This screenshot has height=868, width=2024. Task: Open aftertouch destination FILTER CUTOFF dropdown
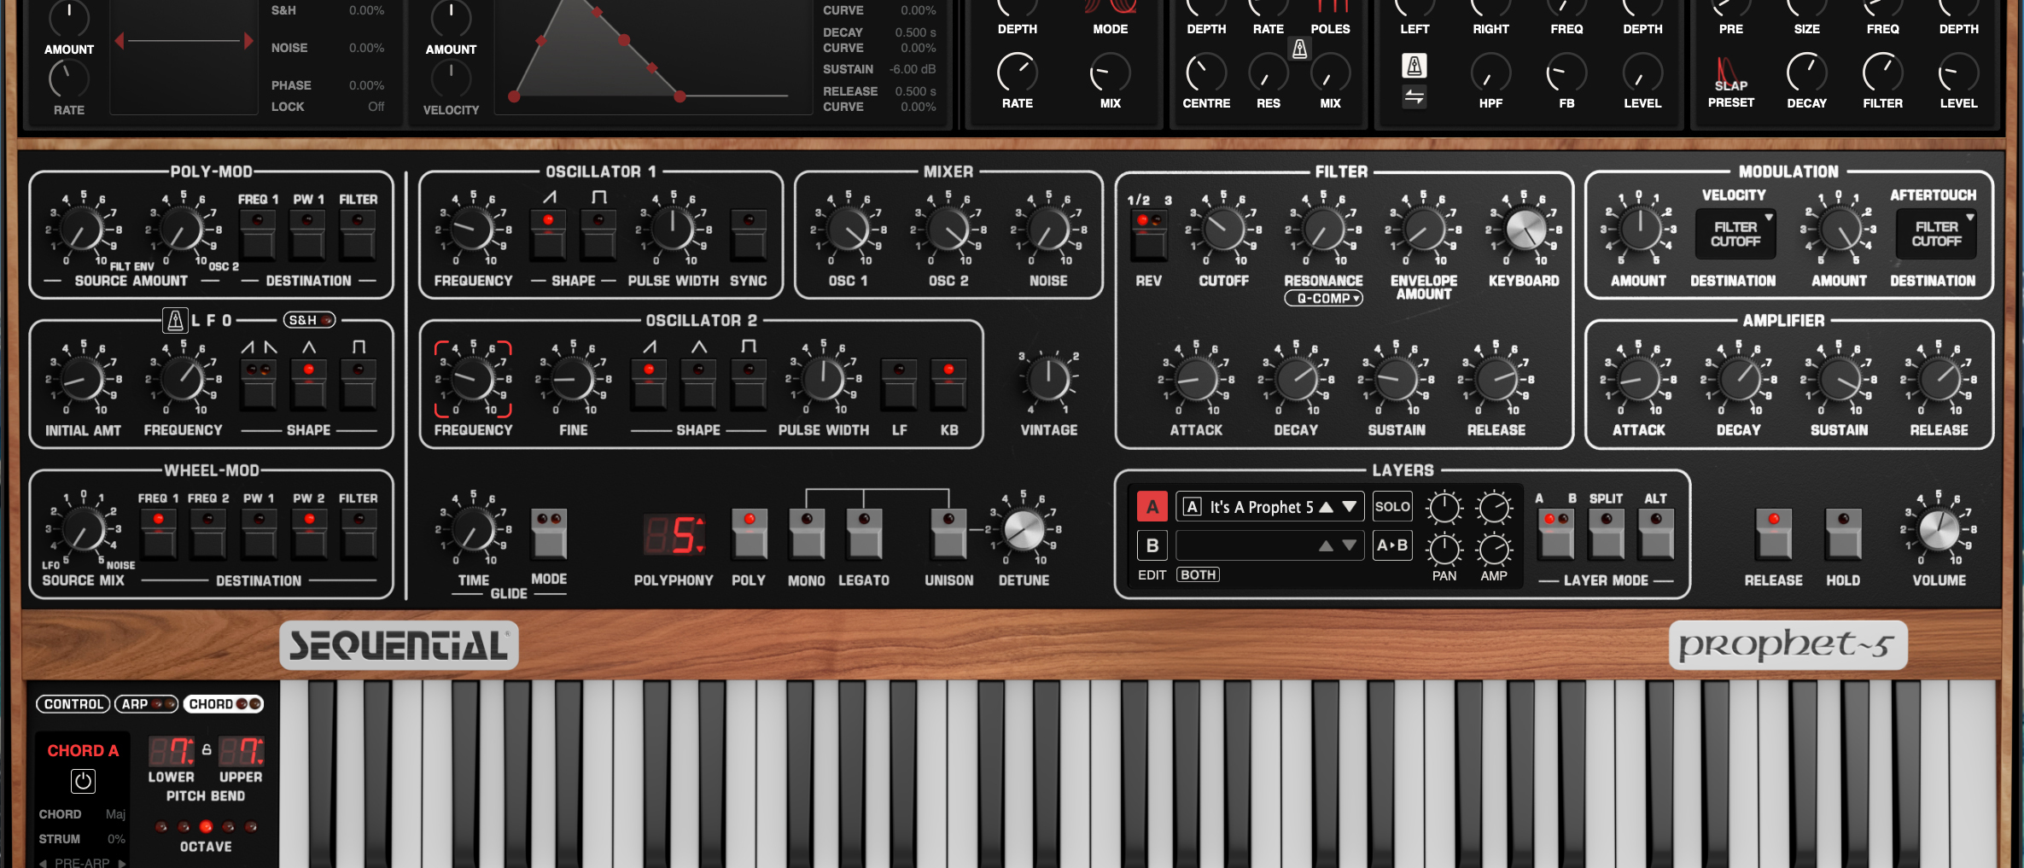1935,234
